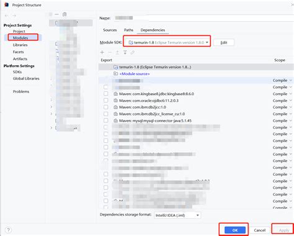Select Libraries in Project Settings
This screenshot has height=236, width=294.
coord(20,45)
